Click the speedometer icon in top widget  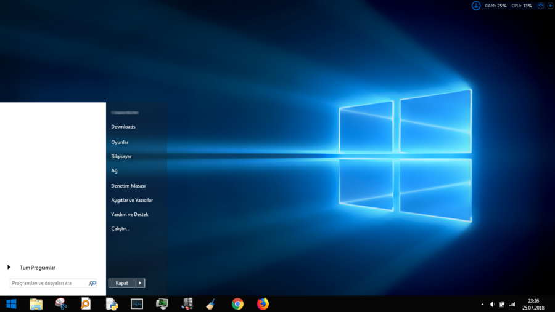tap(540, 6)
